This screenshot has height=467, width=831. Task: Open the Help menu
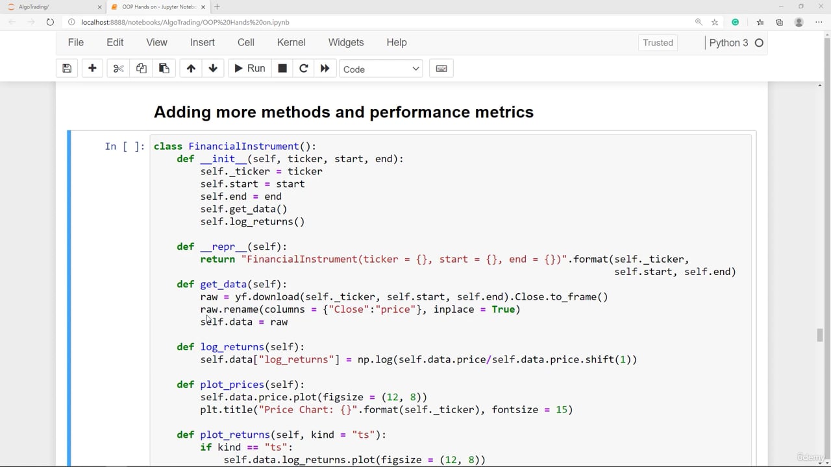[397, 42]
